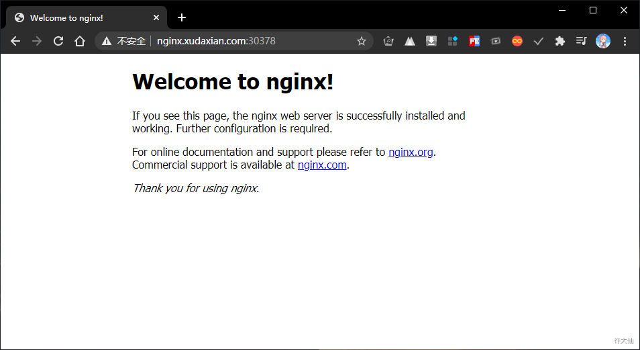Open the browser home page
Viewport: 640px width, 350px height.
coord(80,41)
